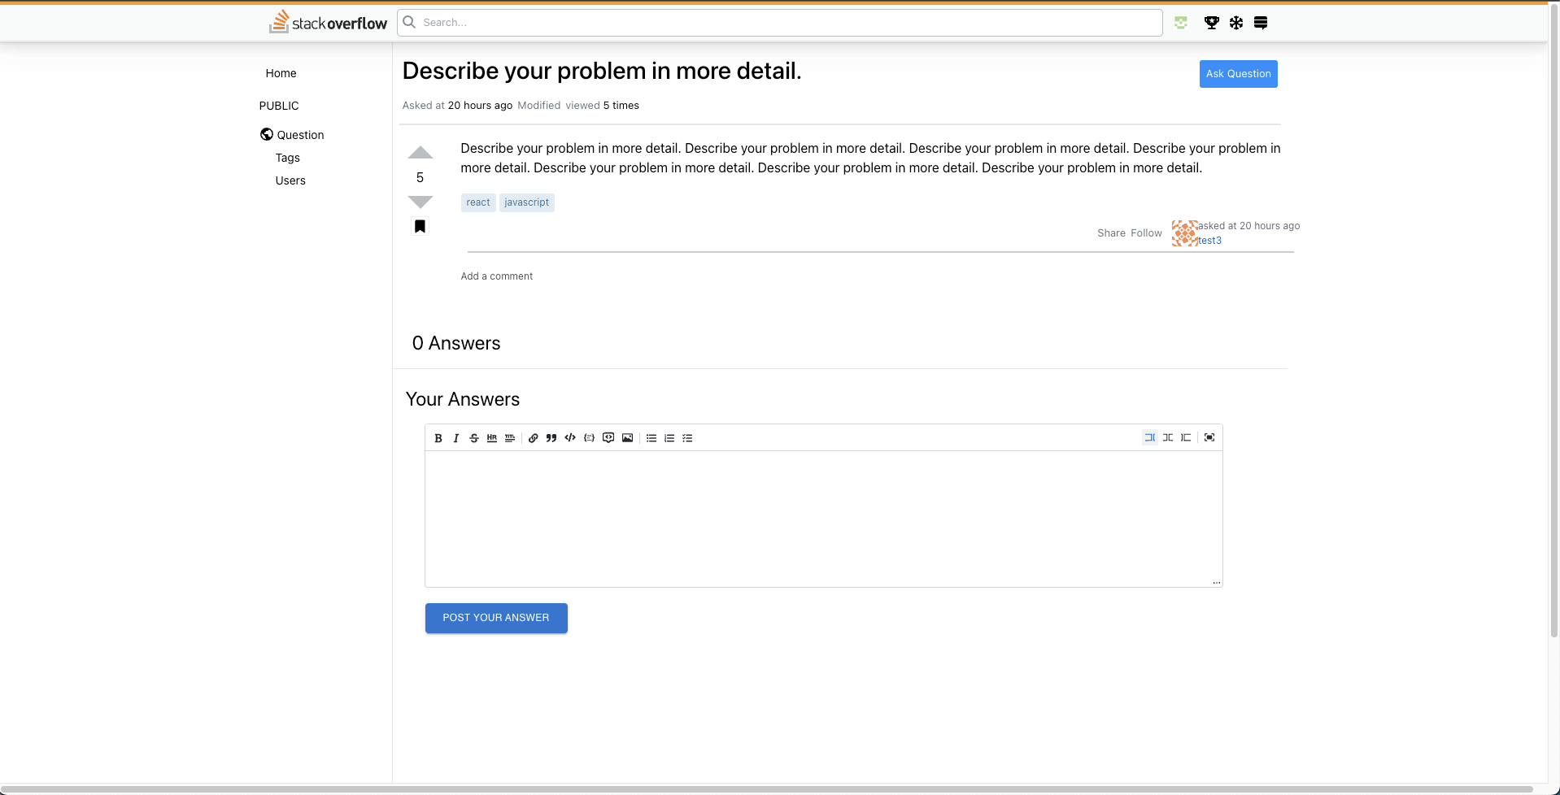Upvote the question
The width and height of the screenshot is (1560, 795).
pyautogui.click(x=421, y=153)
